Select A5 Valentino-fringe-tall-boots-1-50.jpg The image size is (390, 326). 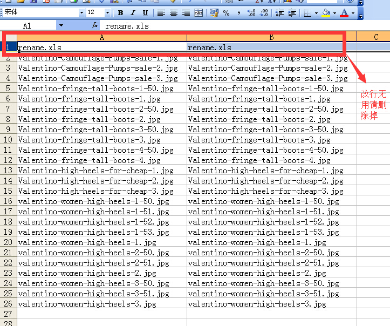coord(102,89)
